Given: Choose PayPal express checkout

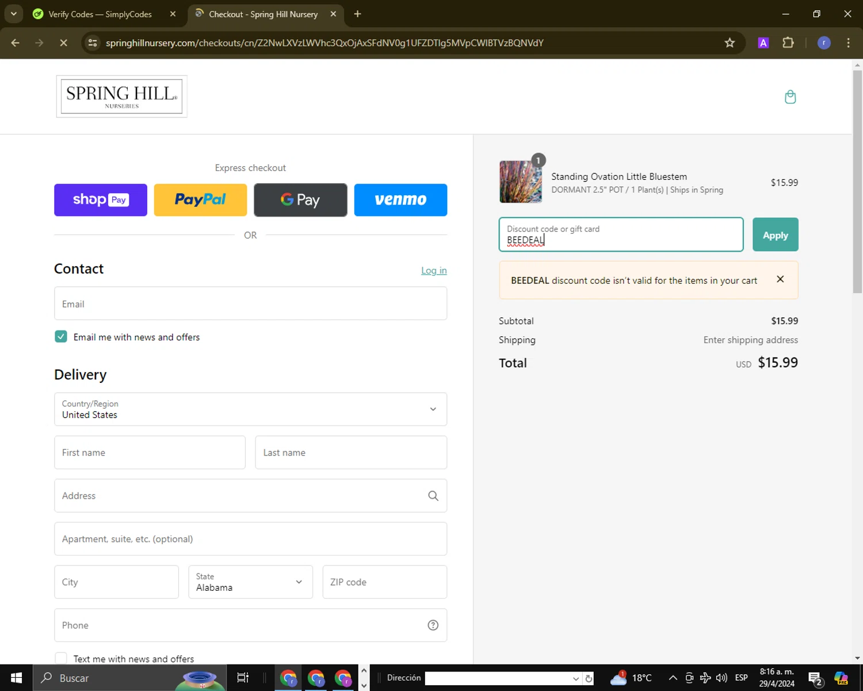Looking at the screenshot, I should click(200, 200).
